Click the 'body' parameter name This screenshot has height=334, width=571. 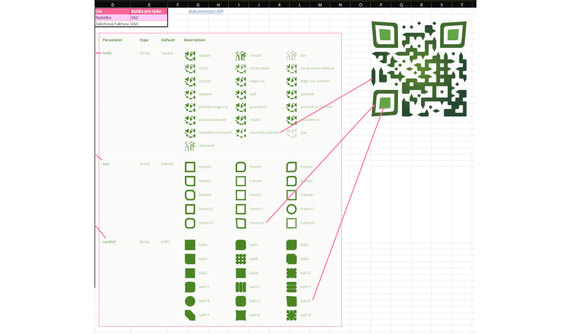tap(107, 53)
